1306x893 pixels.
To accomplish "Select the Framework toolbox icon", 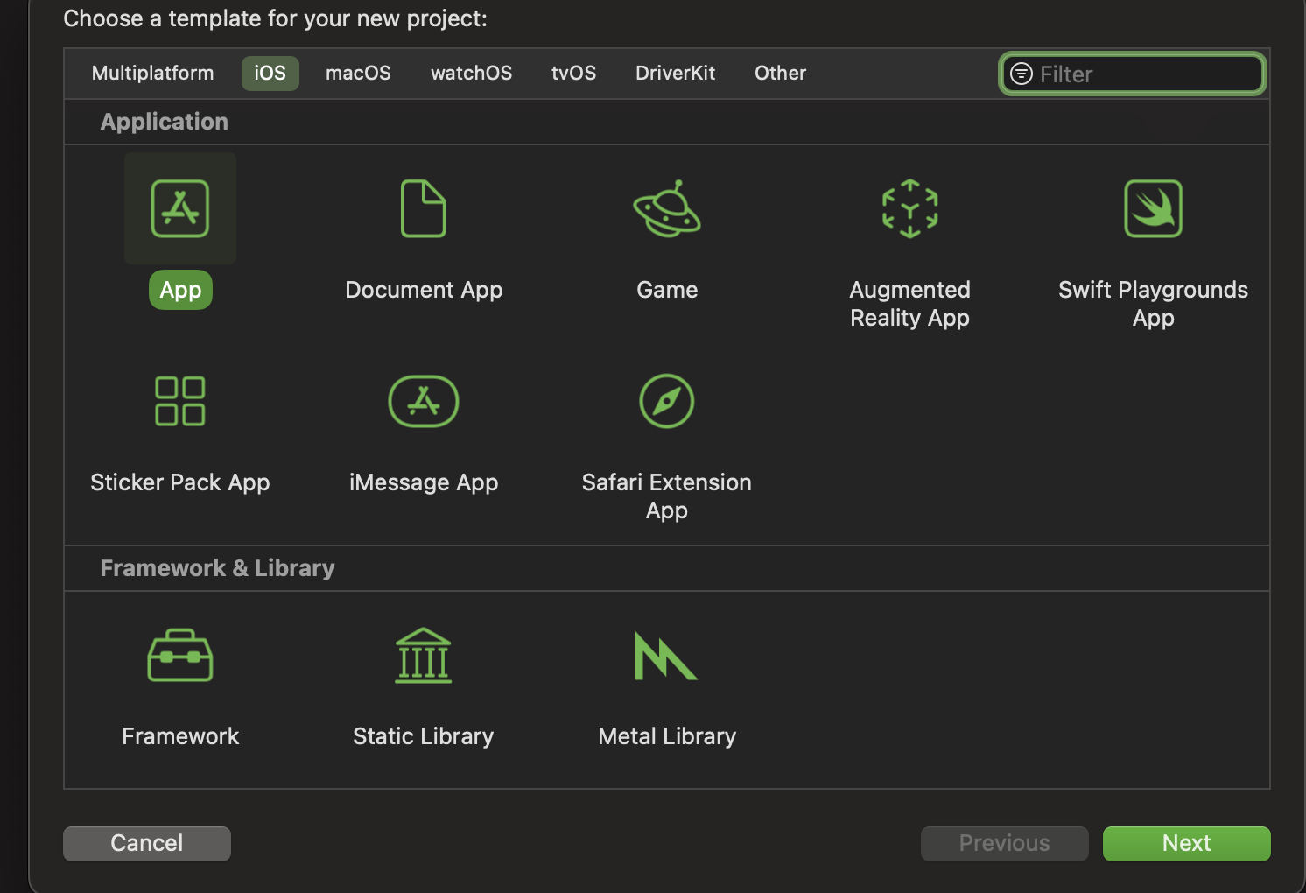I will pyautogui.click(x=180, y=655).
